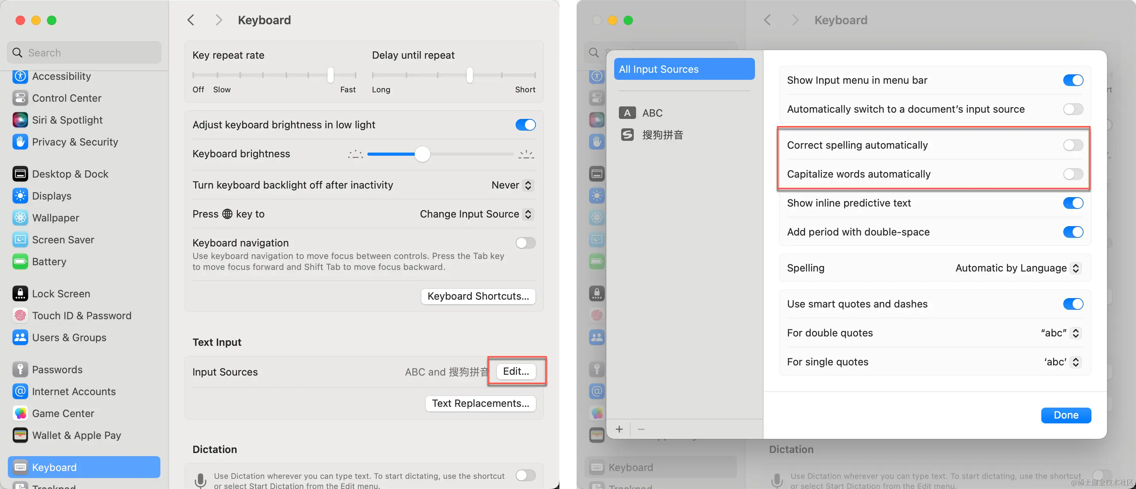Click Touch ID & Password fingerprint icon

tap(20, 316)
